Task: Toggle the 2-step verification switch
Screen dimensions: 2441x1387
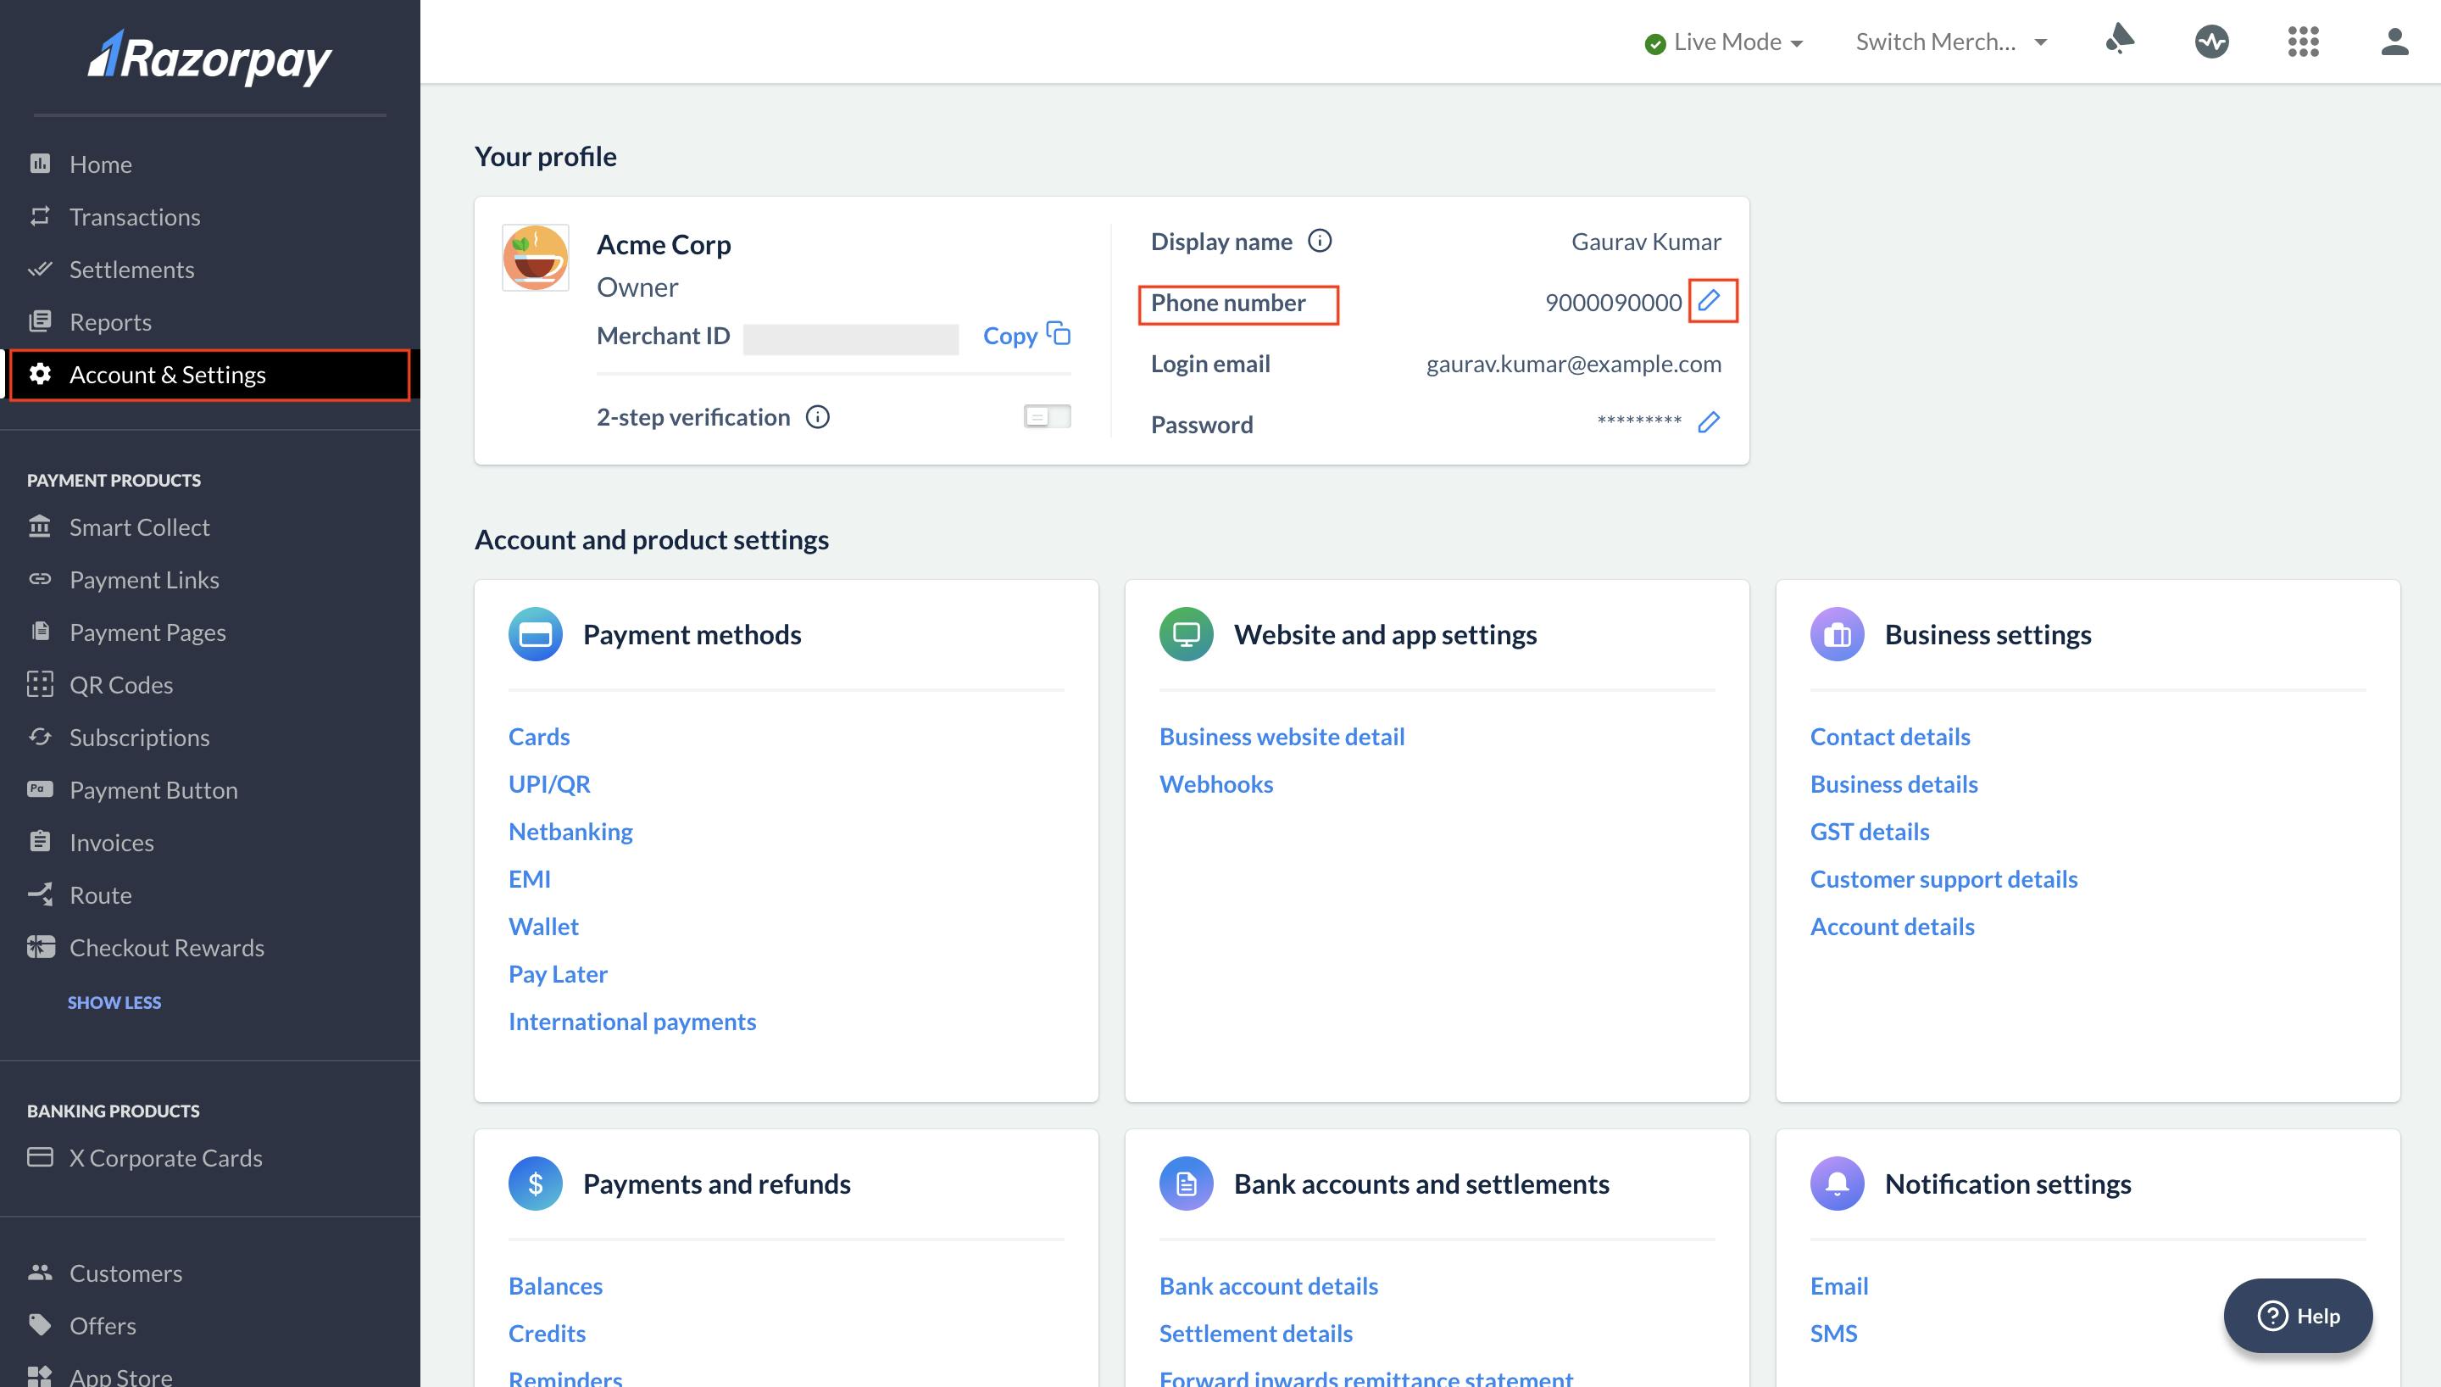Action: (x=1046, y=416)
